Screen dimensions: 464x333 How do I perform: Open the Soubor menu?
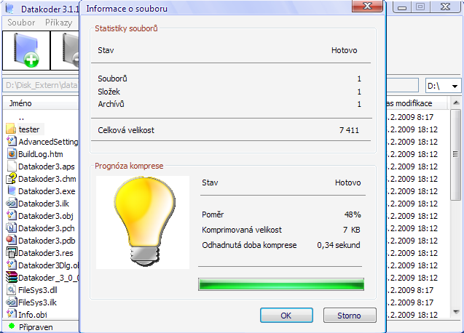point(21,23)
